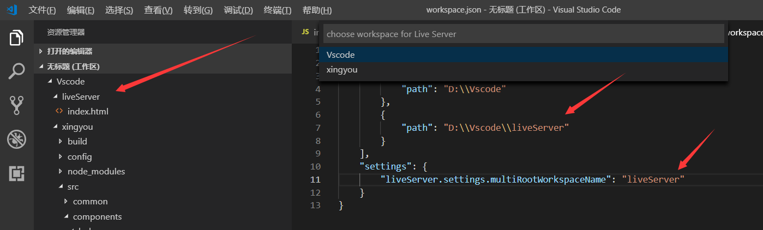Open the Source Control icon

[16, 105]
